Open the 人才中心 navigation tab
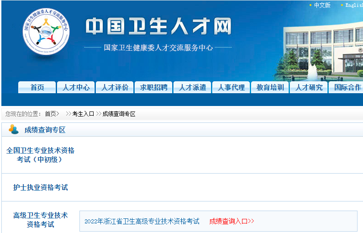This screenshot has width=363, height=233. [x=76, y=87]
